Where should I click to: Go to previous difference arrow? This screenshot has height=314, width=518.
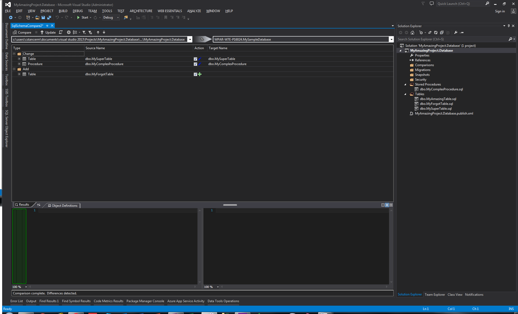click(x=98, y=33)
